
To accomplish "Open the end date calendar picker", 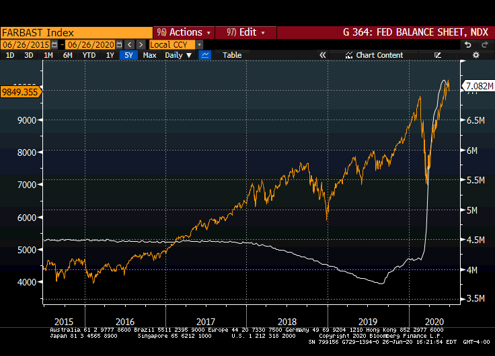I will click(x=119, y=44).
